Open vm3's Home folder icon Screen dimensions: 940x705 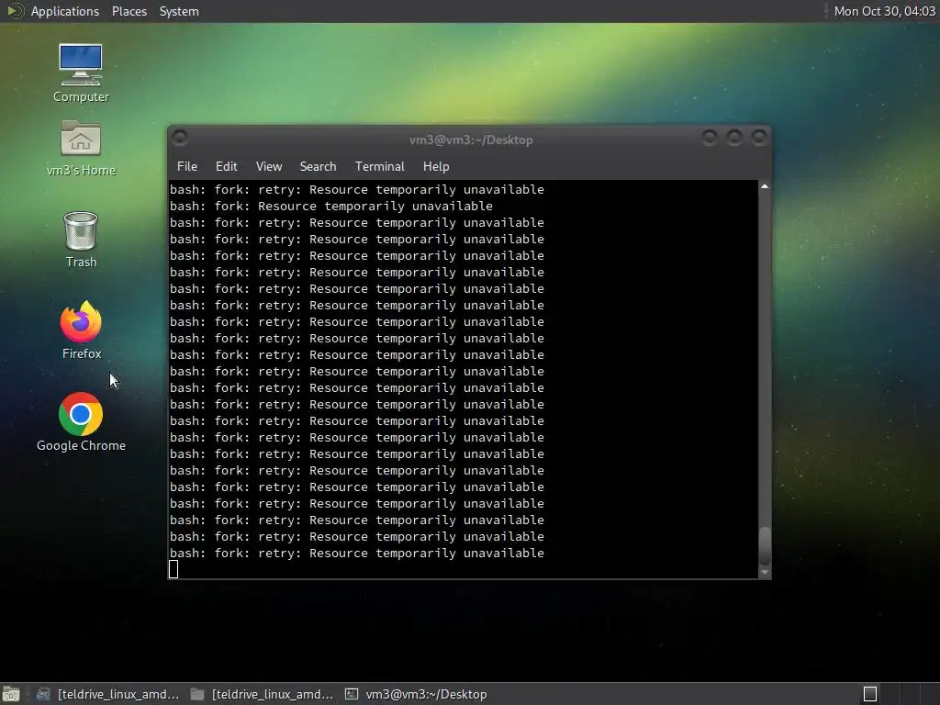click(x=81, y=148)
